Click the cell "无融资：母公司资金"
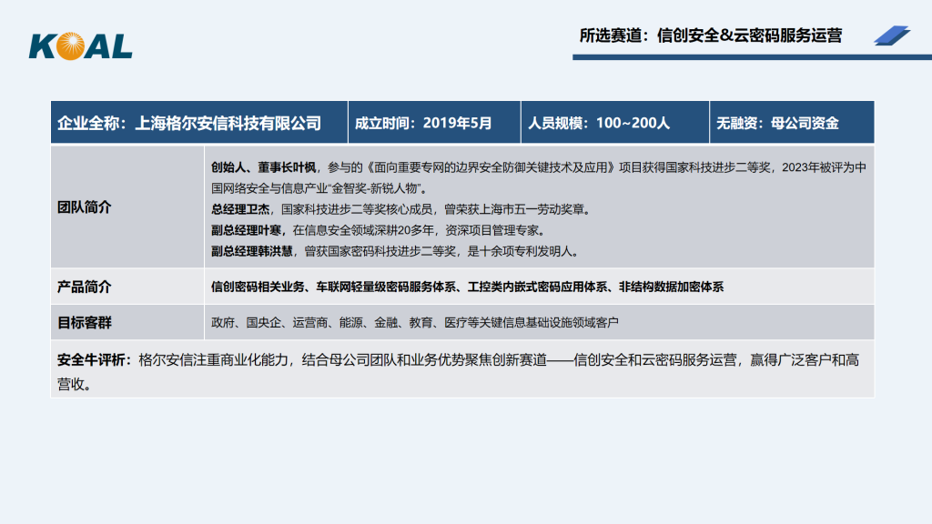 792,123
